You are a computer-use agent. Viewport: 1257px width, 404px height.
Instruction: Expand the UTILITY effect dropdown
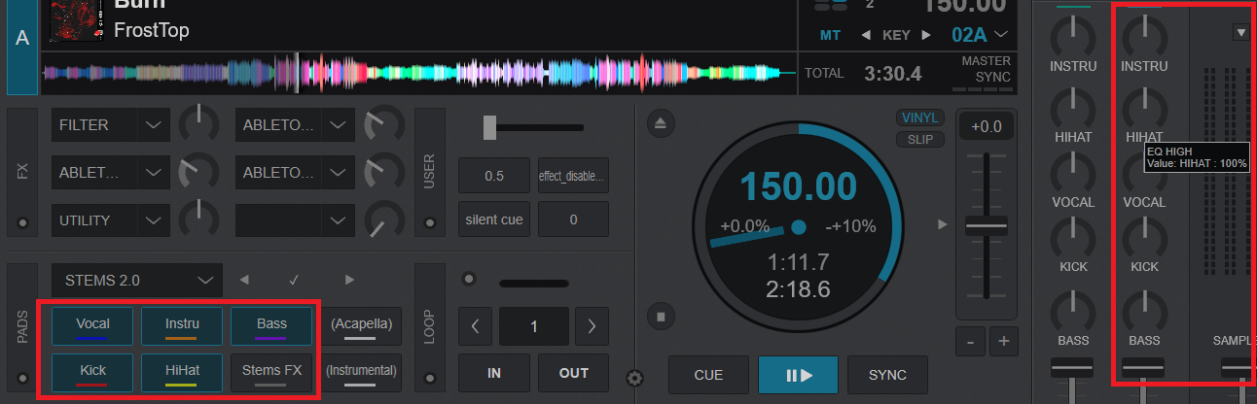(153, 220)
